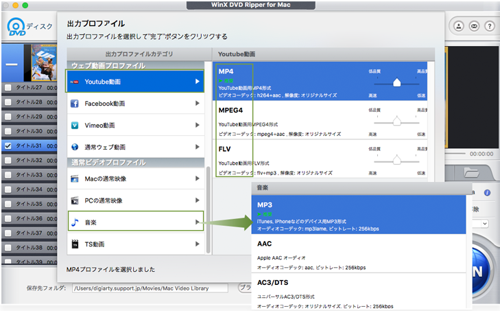The width and height of the screenshot is (500, 311).
Task: Open the dropdown beside the RUN button
Action: click(x=485, y=224)
